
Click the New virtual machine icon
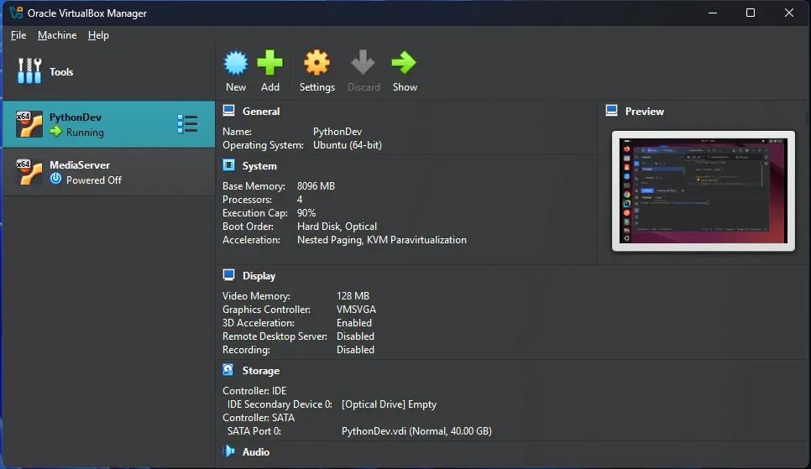click(236, 63)
